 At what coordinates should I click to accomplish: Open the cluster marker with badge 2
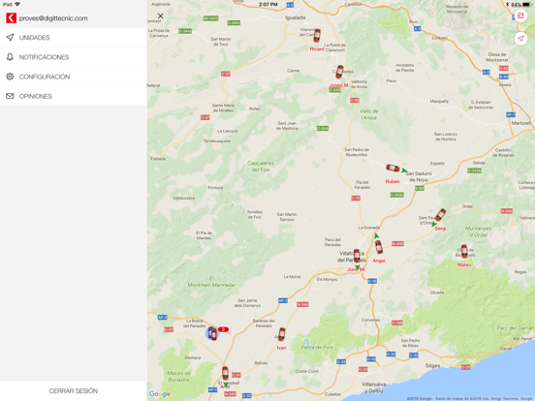click(x=212, y=333)
